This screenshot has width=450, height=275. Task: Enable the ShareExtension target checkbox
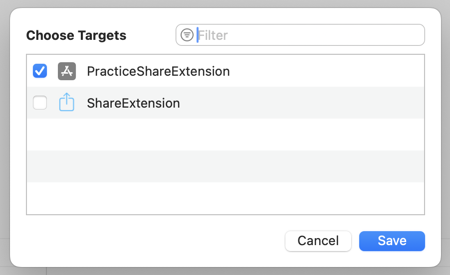[40, 103]
